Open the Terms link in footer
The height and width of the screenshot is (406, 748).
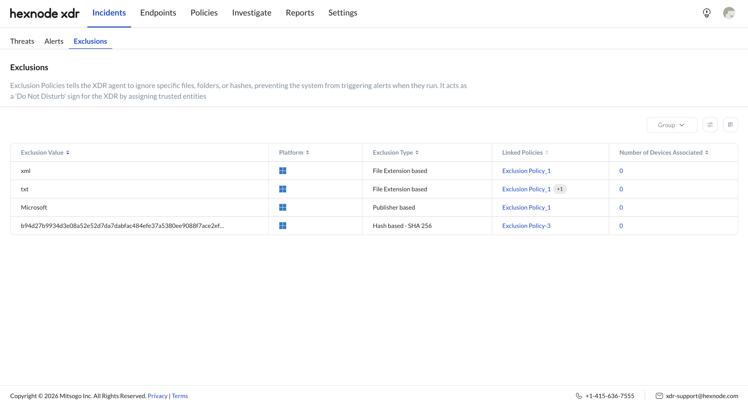180,396
